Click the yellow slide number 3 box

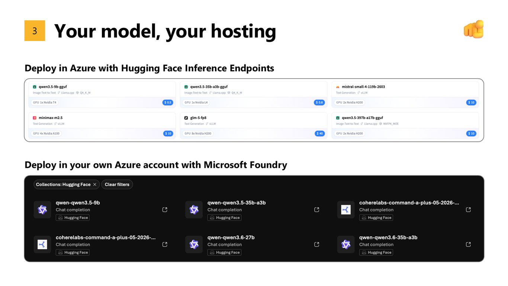click(x=35, y=31)
